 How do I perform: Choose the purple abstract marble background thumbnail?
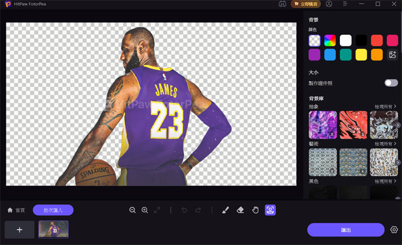[323, 125]
